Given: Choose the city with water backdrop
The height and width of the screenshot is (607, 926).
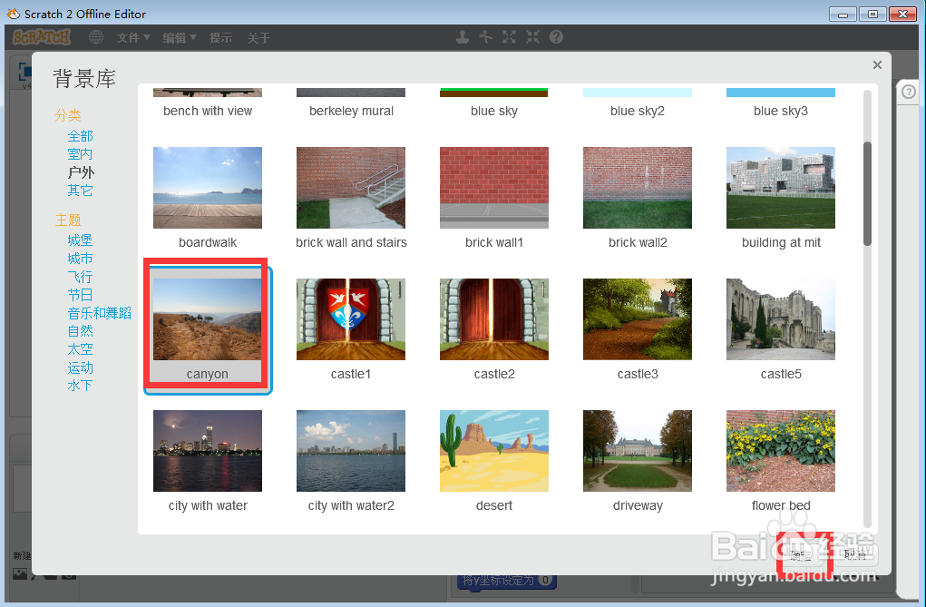Looking at the screenshot, I should (208, 461).
